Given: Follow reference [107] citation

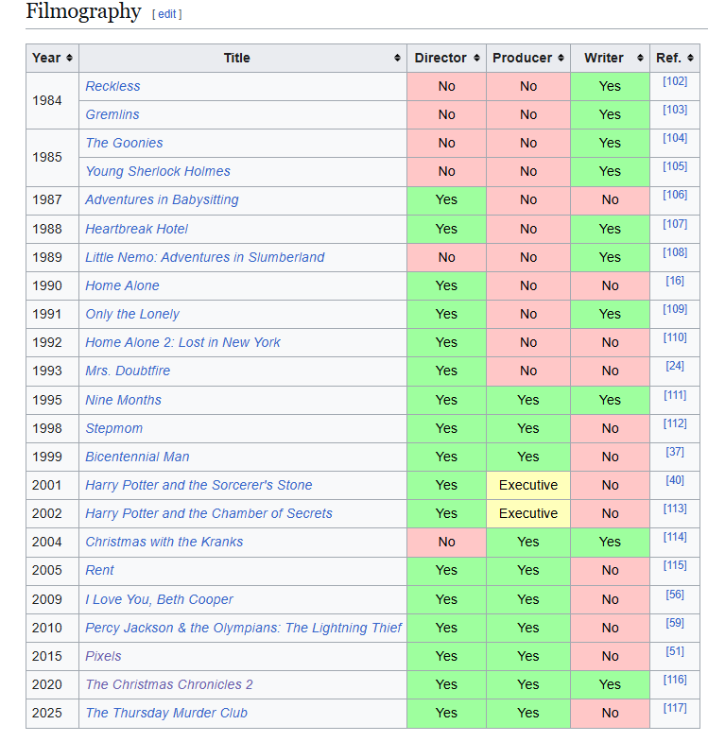Looking at the screenshot, I should point(675,224).
